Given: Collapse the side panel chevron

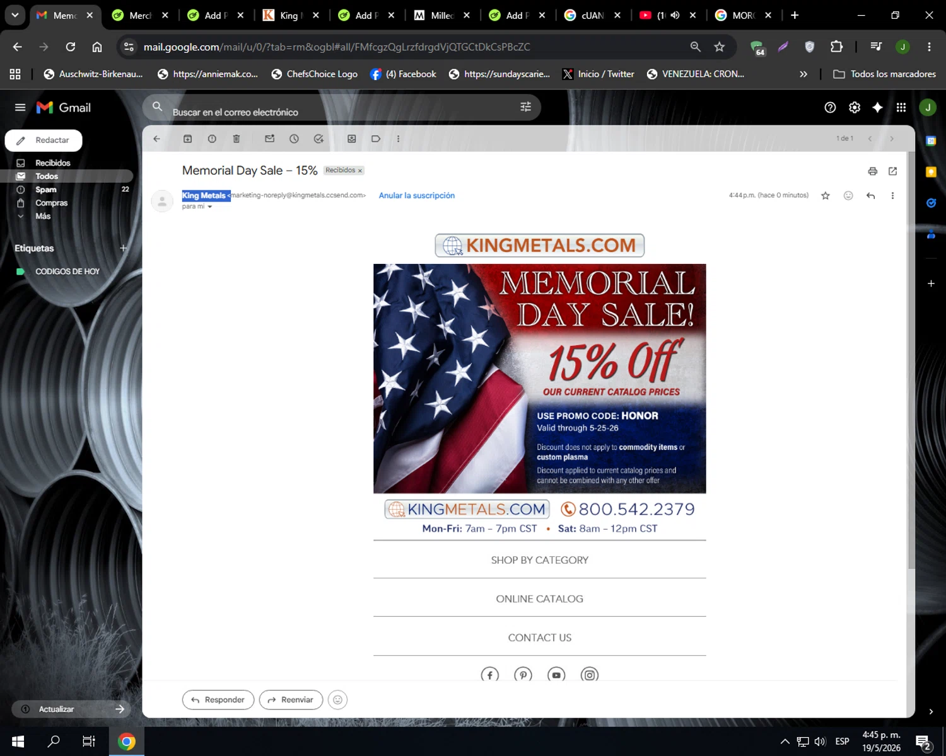Looking at the screenshot, I should pyautogui.click(x=931, y=711).
